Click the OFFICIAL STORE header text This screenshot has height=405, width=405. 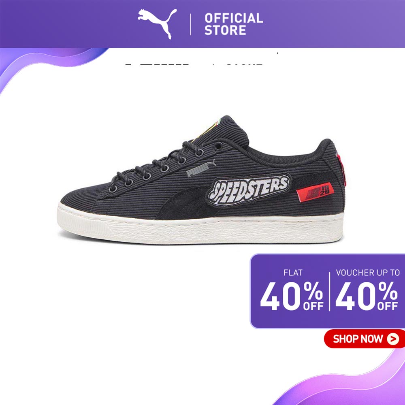234,24
